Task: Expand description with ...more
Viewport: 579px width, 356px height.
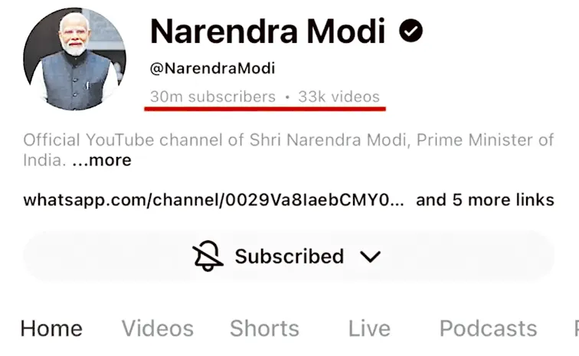Action: pyautogui.click(x=102, y=160)
